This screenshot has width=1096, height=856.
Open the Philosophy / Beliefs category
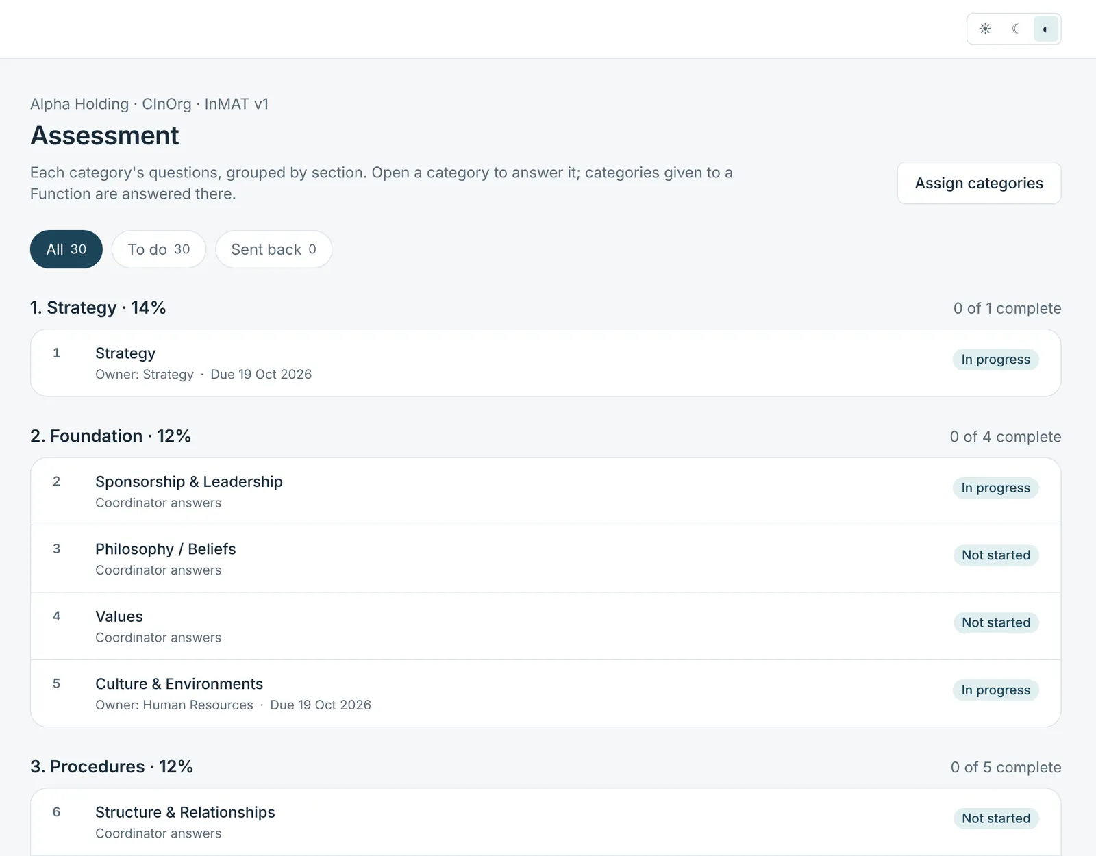pyautogui.click(x=545, y=559)
